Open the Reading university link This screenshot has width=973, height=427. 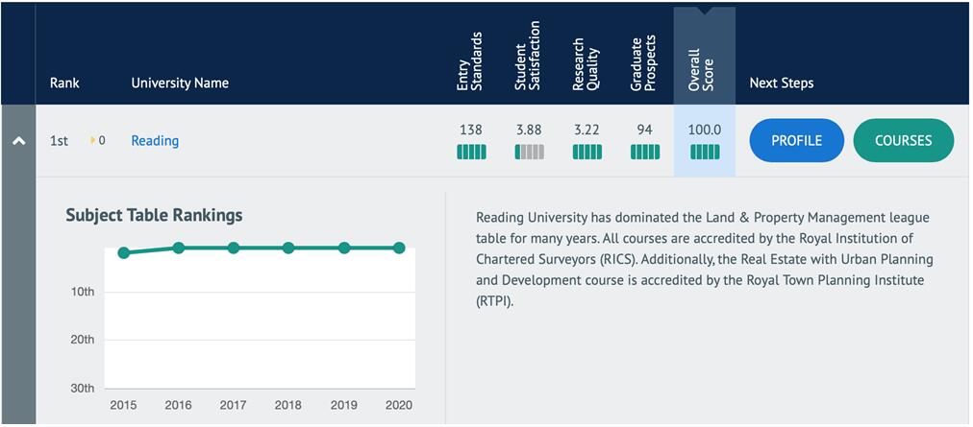[155, 141]
